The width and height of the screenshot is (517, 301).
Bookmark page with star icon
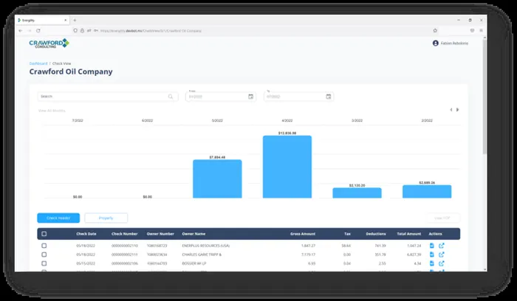435,31
